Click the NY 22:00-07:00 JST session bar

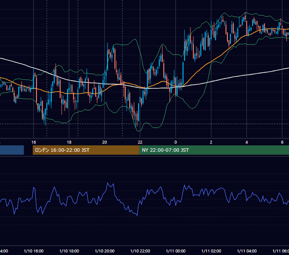click(x=214, y=150)
